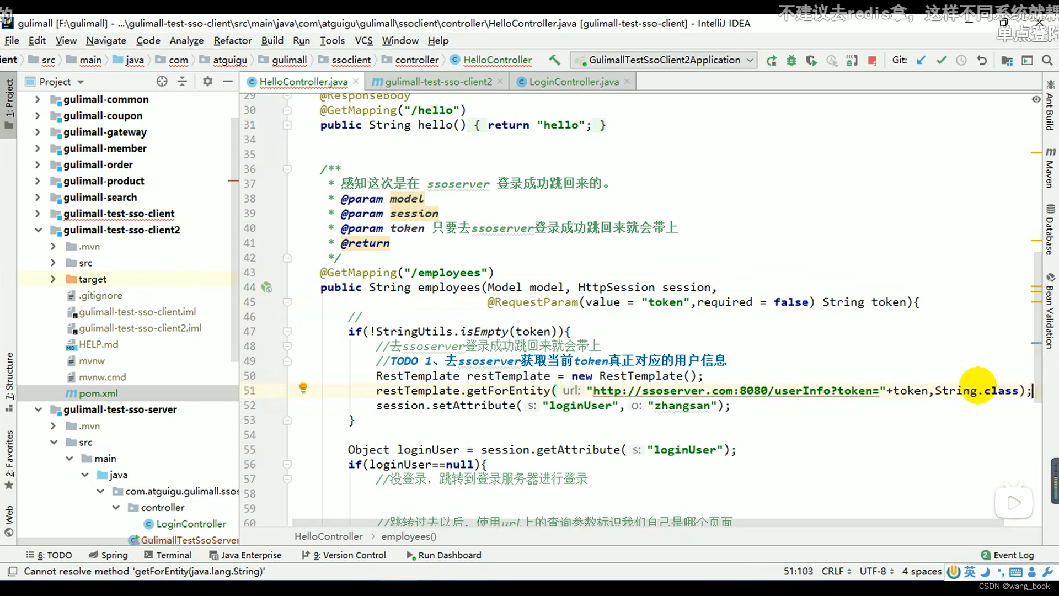The image size is (1059, 596).
Task: Click the Rerun application icon in toolbar
Action: [x=771, y=61]
